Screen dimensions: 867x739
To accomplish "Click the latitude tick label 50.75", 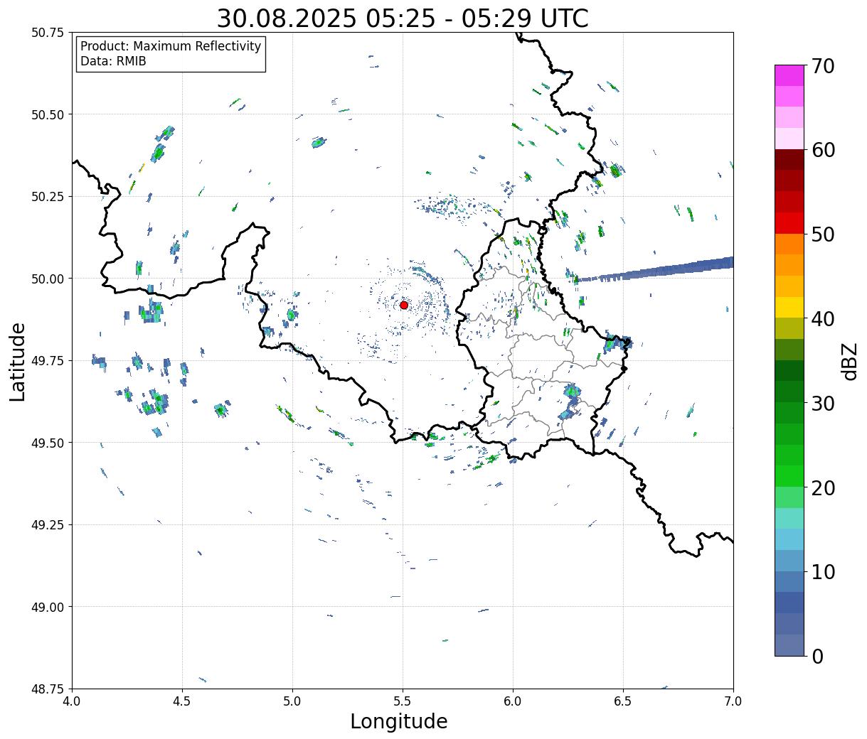I will (x=48, y=33).
